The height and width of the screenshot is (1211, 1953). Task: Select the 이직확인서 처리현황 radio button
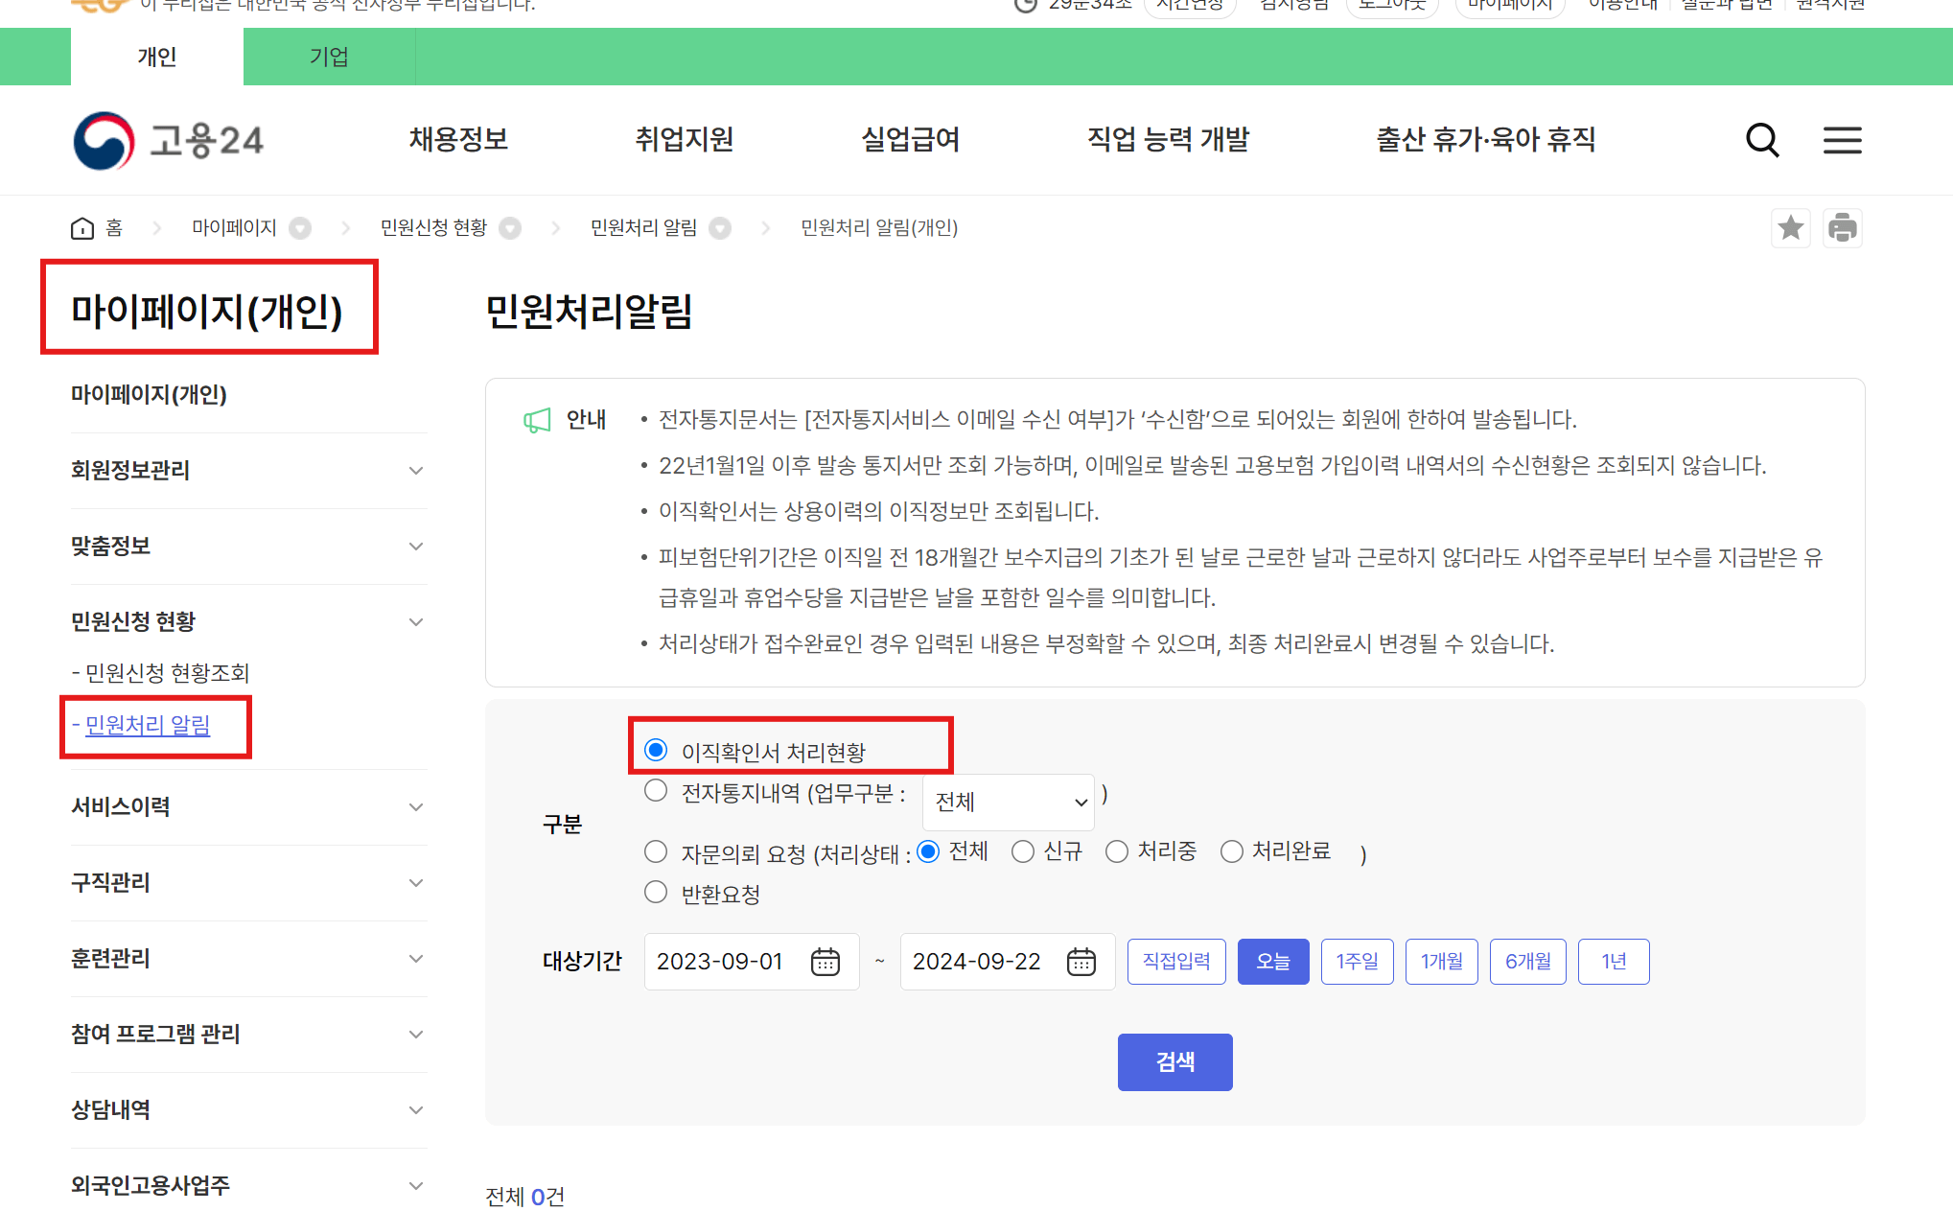(656, 750)
